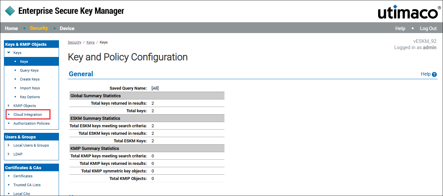Viewport: 443px width, 196px height.
Task: Click KMIP Summary Statistics header row
Action: [x=147, y=149]
